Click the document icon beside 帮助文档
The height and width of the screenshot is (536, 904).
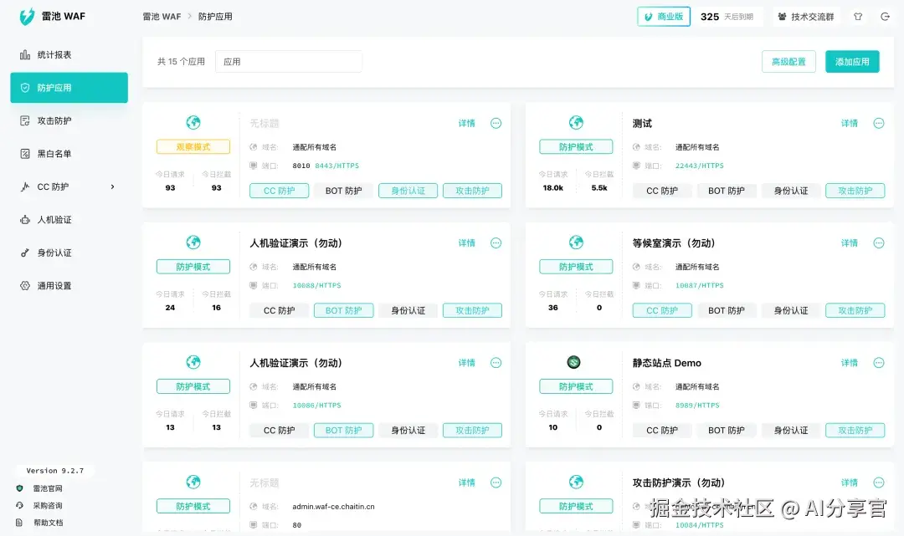[x=19, y=523]
